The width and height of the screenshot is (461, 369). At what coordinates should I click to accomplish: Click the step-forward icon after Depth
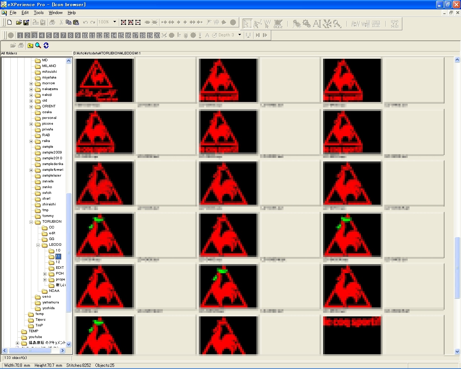tap(258, 35)
